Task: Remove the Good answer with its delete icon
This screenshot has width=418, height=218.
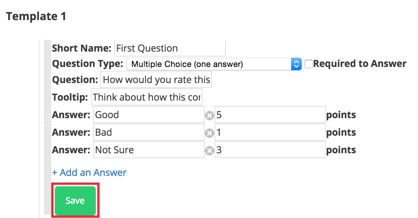Action: (210, 116)
